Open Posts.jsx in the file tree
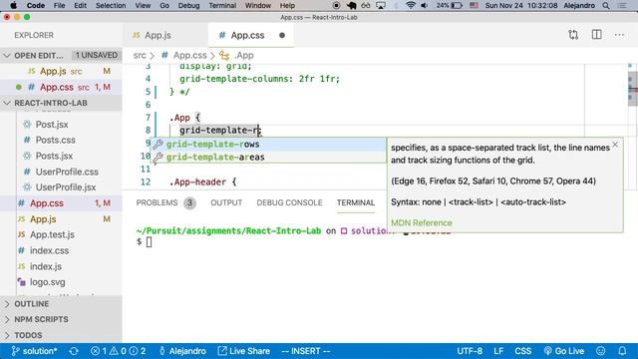Image resolution: width=638 pixels, height=359 pixels. [x=54, y=156]
